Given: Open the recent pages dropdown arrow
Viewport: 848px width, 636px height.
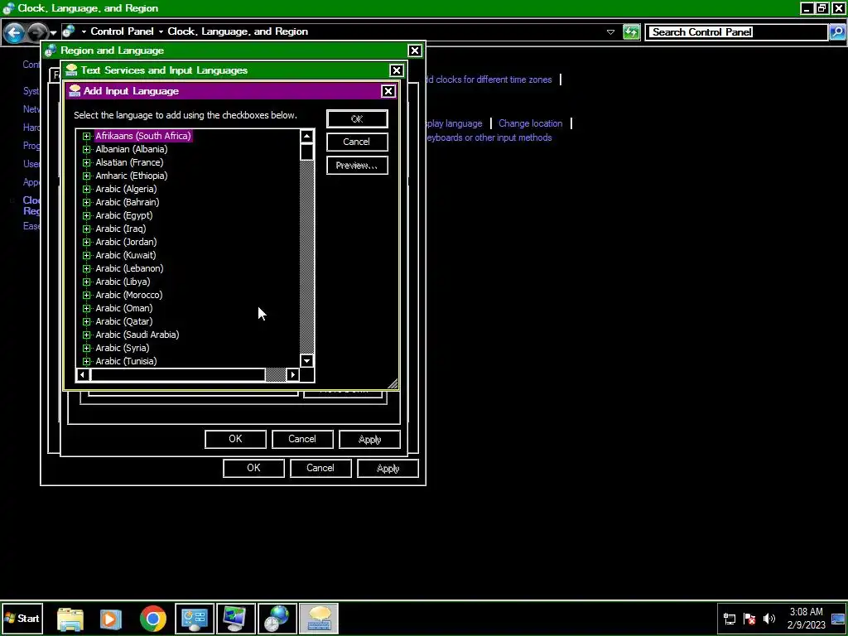Looking at the screenshot, I should tap(53, 33).
